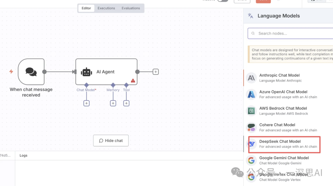Add a Chat Model sub-node via plus

click(x=87, y=103)
